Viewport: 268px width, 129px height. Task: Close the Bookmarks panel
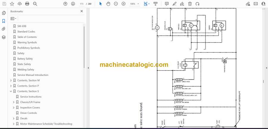click(82, 11)
